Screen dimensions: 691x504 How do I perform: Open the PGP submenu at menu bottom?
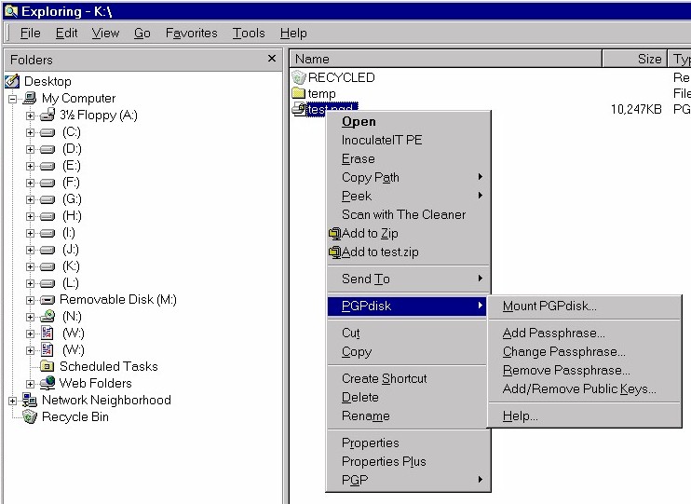point(409,480)
